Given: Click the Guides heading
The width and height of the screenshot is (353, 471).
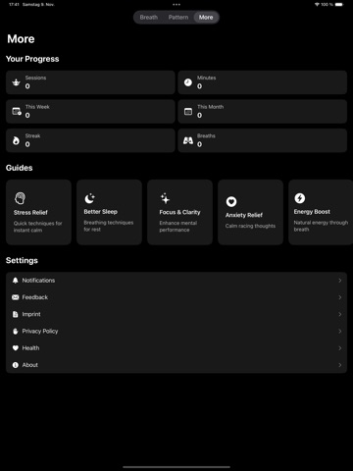Looking at the screenshot, I should [x=20, y=168].
